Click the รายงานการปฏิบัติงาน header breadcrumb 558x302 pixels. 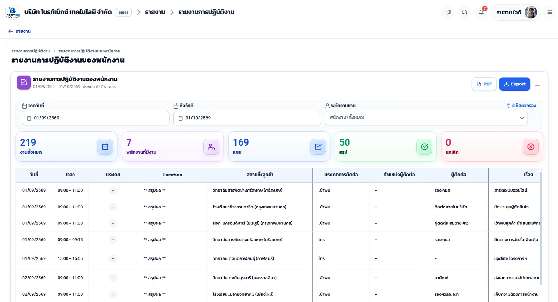(x=206, y=12)
